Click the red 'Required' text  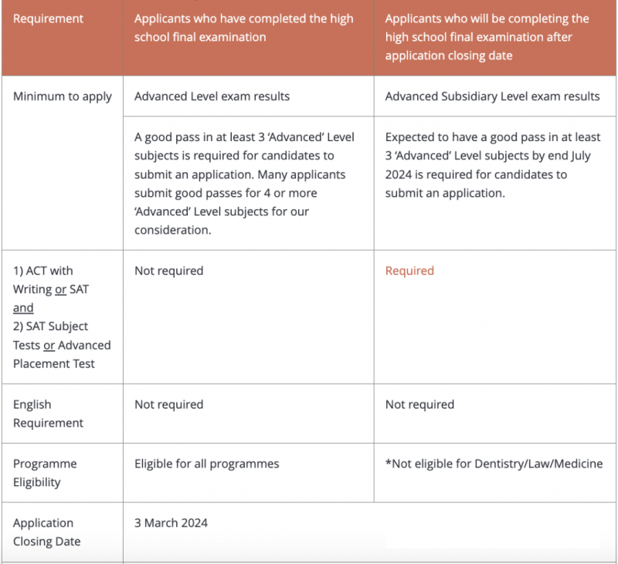[409, 271]
